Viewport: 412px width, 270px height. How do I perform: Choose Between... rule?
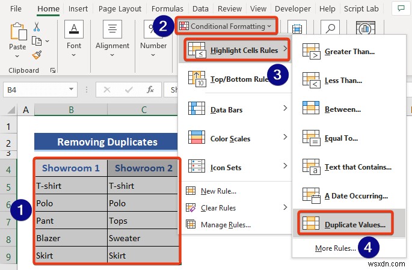pos(349,109)
